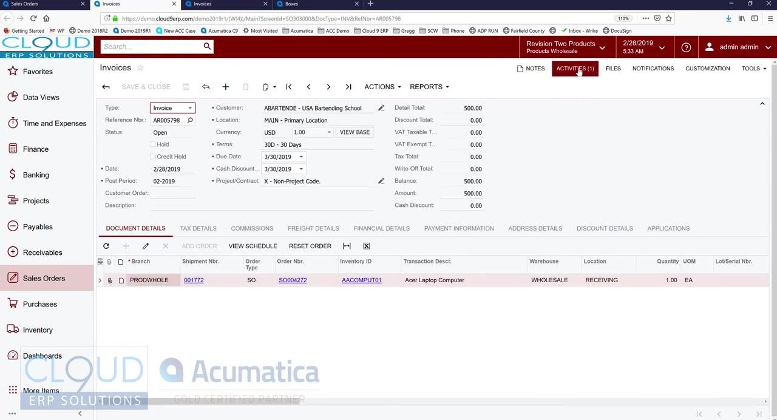Switch to the APPLICATIONS tab

[x=668, y=228]
